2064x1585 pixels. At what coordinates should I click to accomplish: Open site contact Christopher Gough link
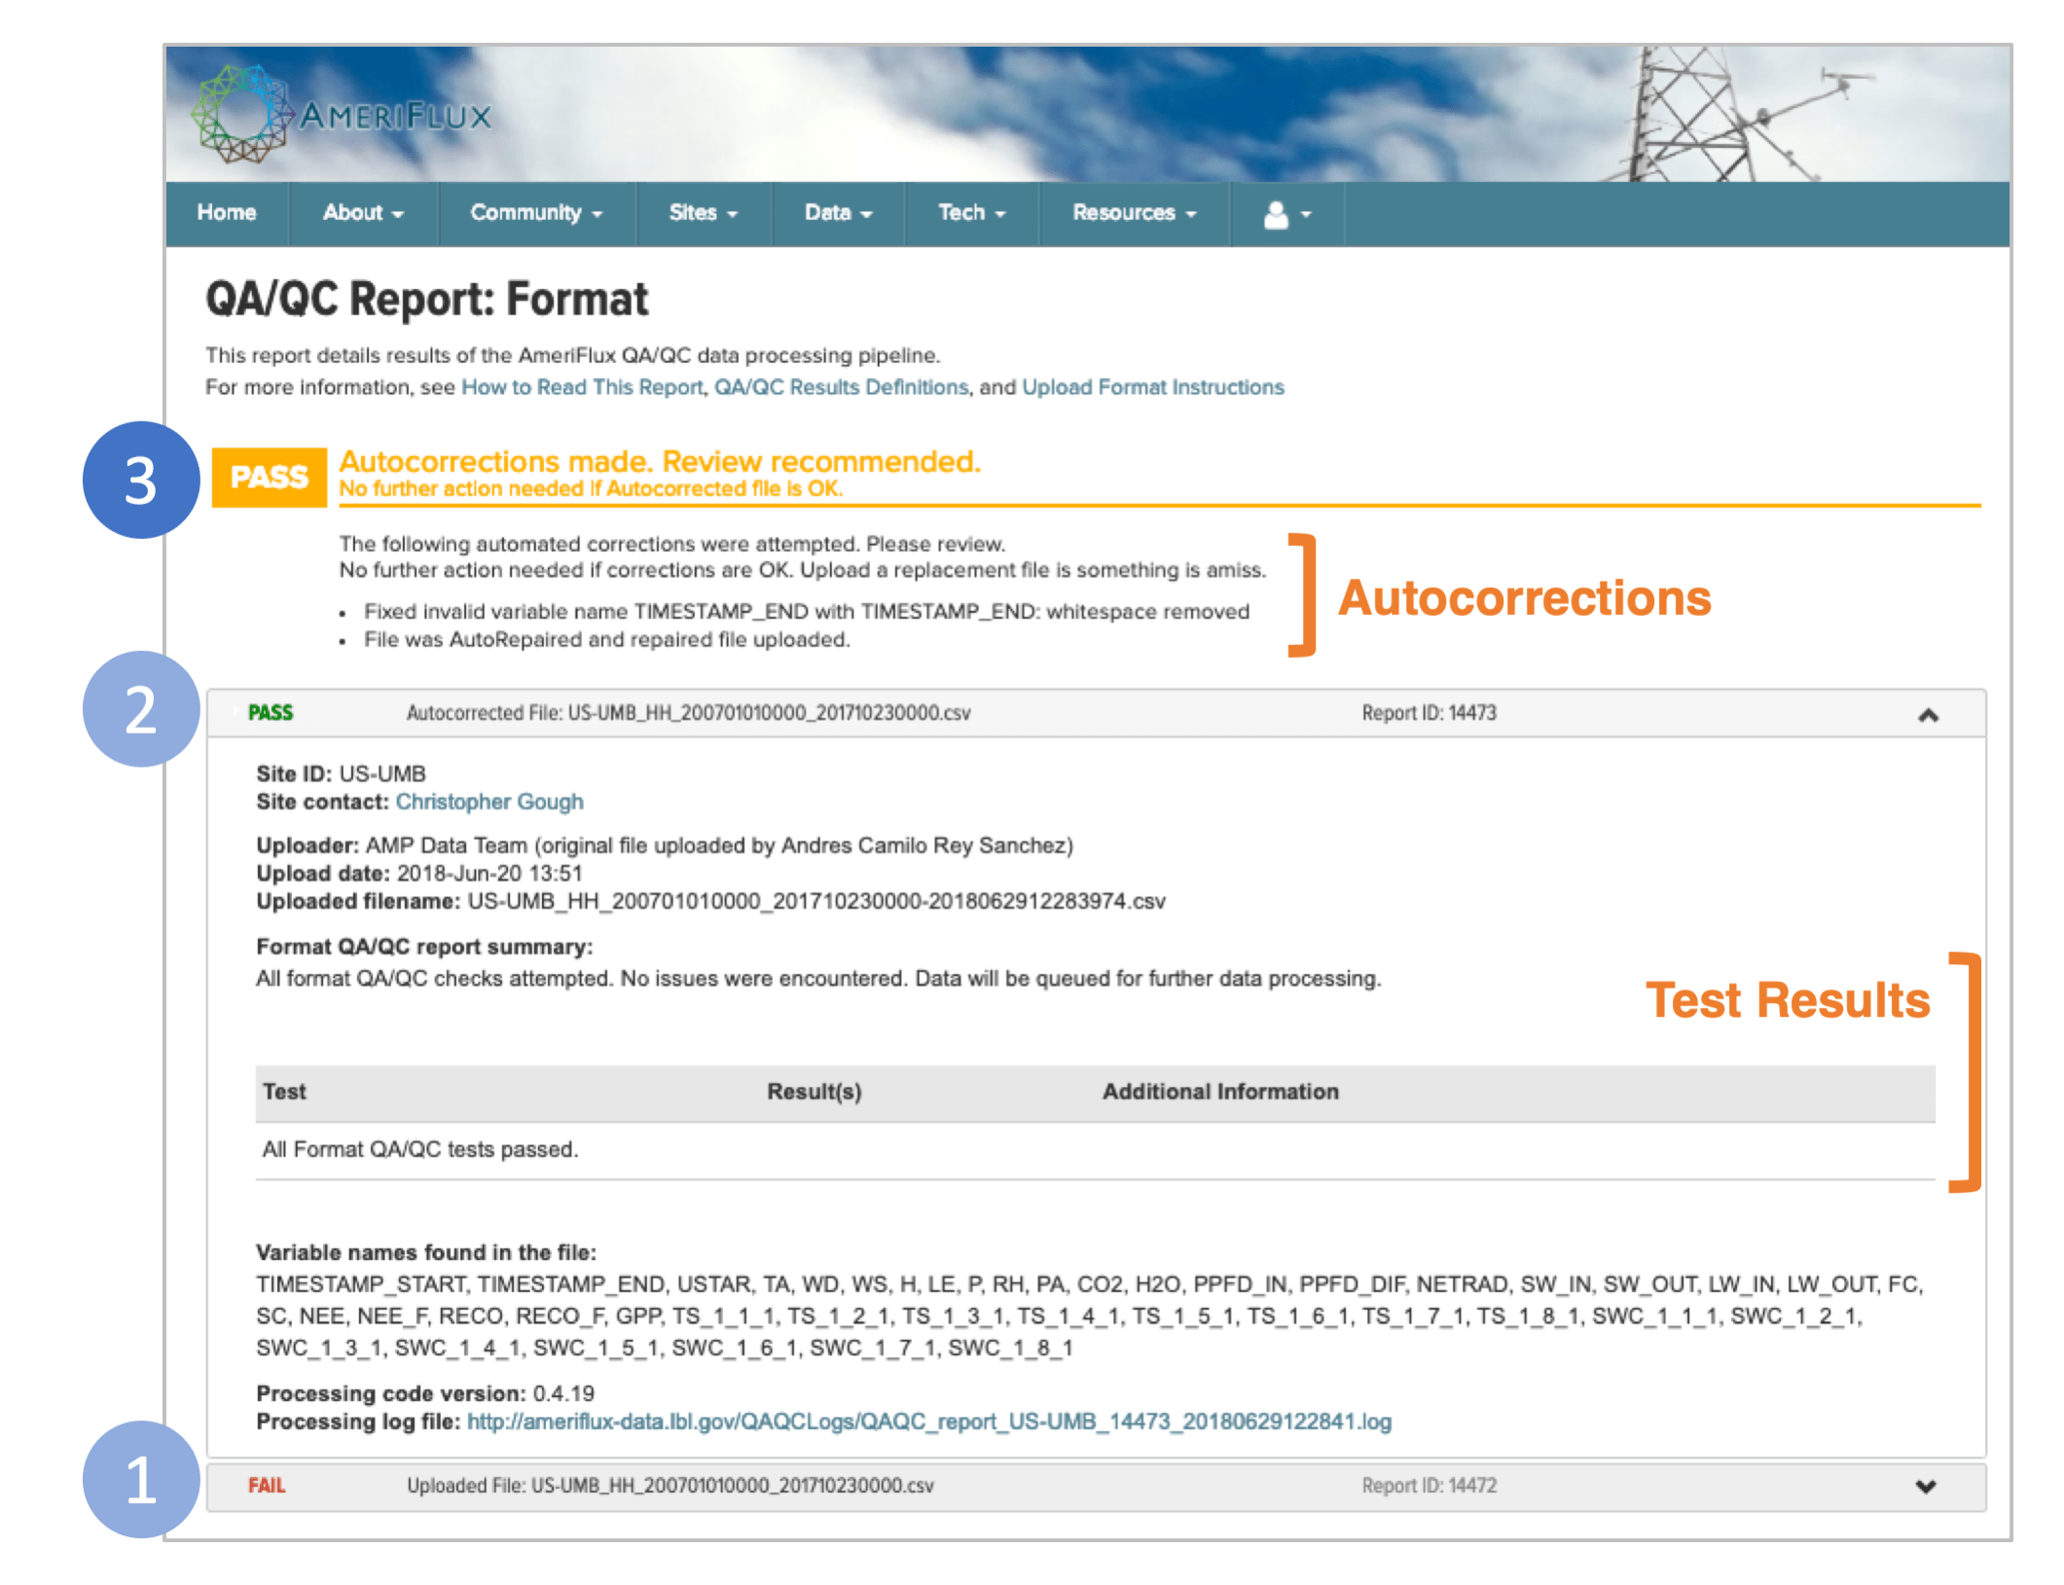coord(489,802)
